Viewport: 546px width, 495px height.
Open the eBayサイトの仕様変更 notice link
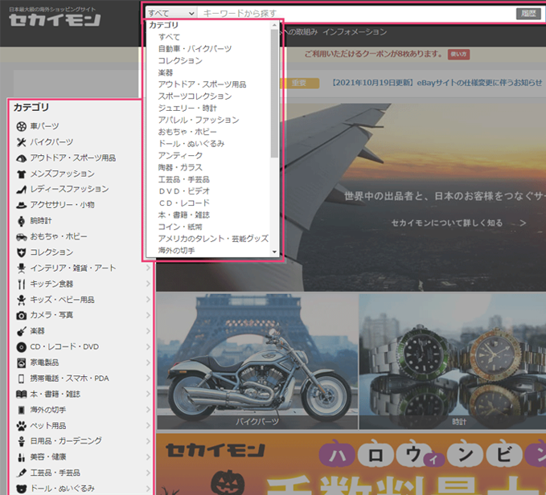coord(437,83)
